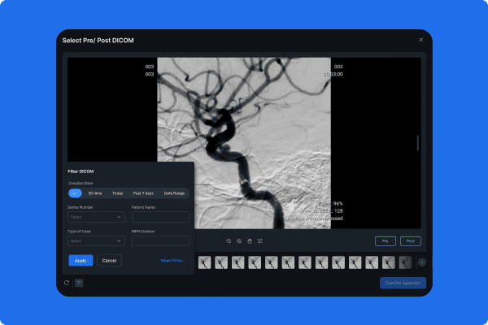Click the "Patient Name" label
The image size is (488, 325).
143,207
